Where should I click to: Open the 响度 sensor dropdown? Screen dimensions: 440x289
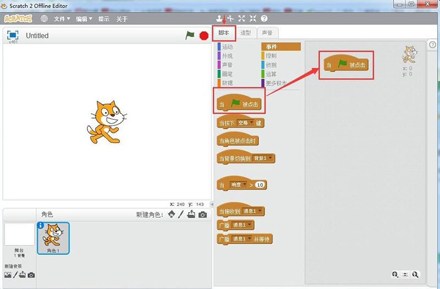click(x=239, y=185)
